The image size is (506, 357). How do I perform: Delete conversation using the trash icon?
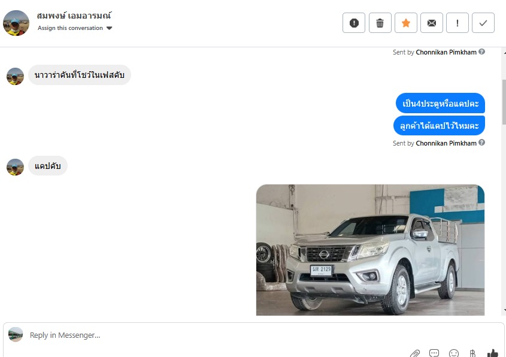(380, 23)
